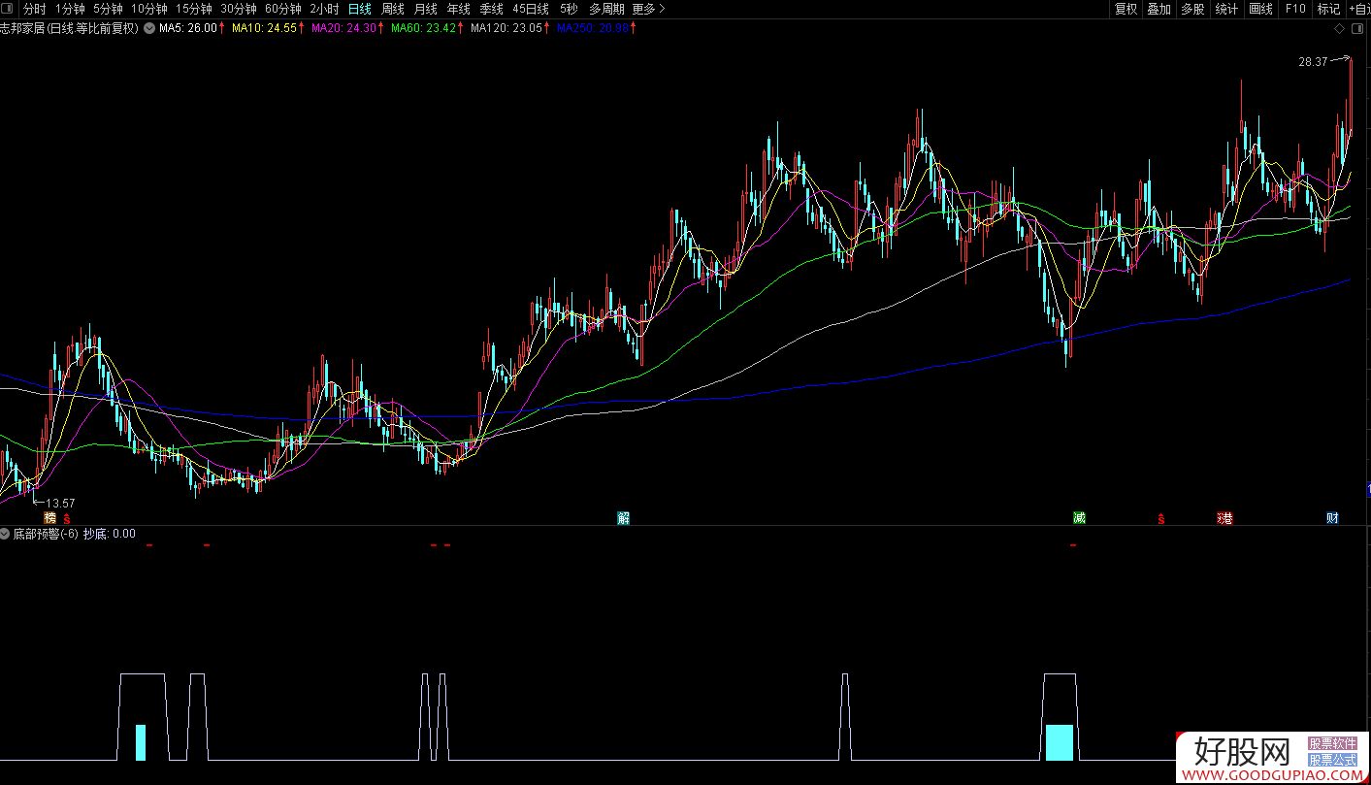Screen dimensions: 1371x785
Task: Switch to 2小时 period
Action: [324, 9]
